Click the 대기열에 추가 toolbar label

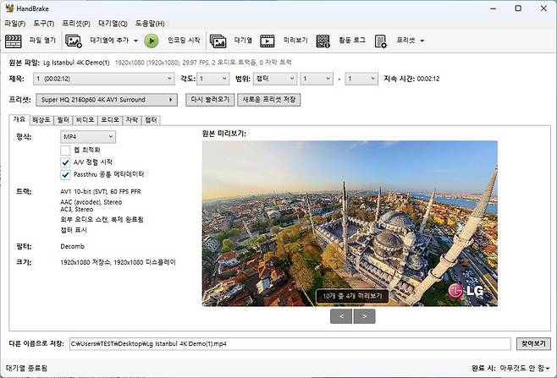tap(109, 40)
